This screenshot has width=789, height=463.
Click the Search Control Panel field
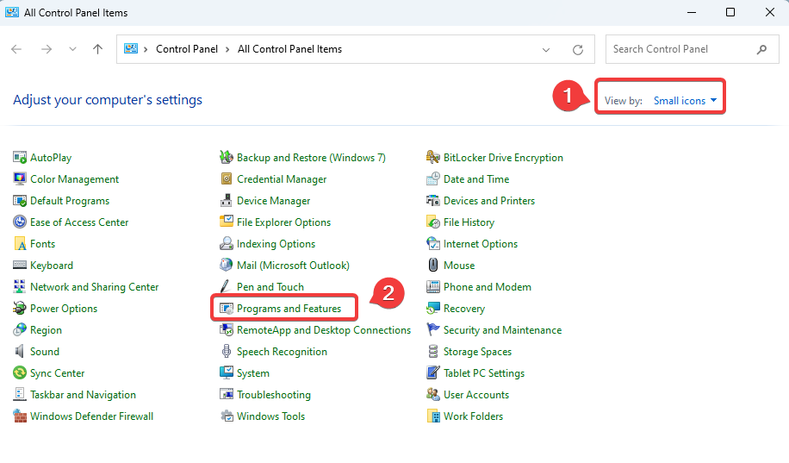click(x=680, y=50)
